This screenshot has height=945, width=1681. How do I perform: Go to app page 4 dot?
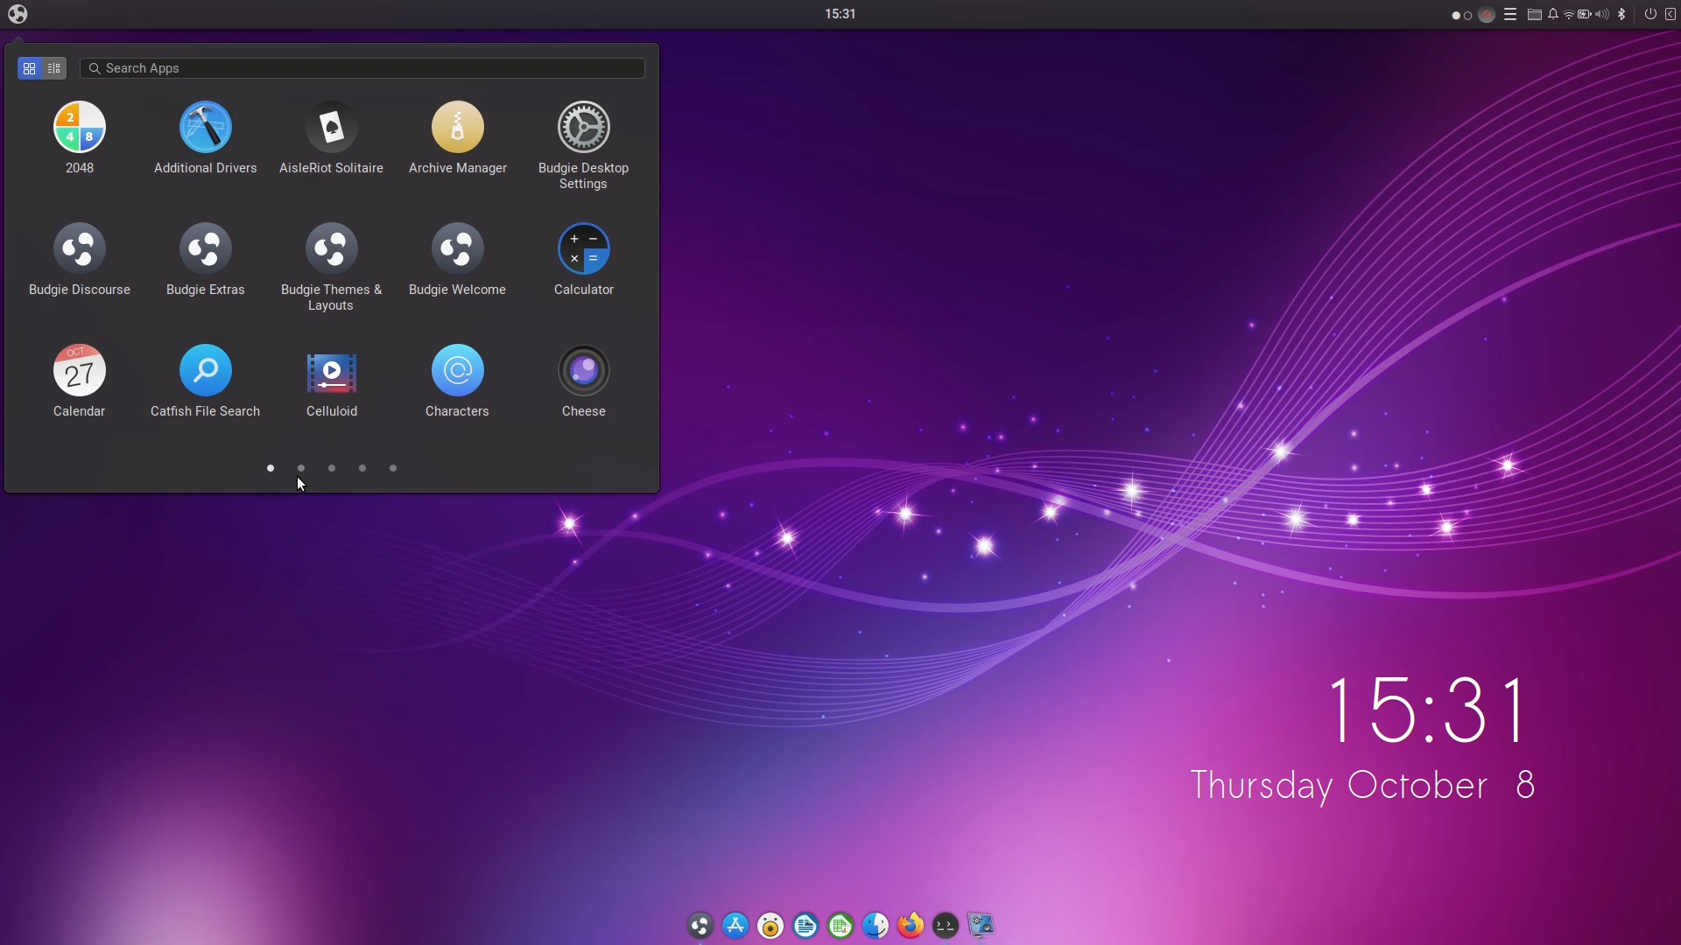pos(362,468)
